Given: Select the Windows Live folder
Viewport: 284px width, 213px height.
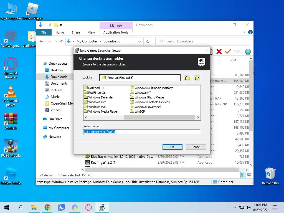Looking at the screenshot, I should 95,102.
